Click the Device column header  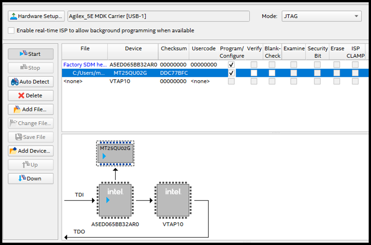pos(133,48)
